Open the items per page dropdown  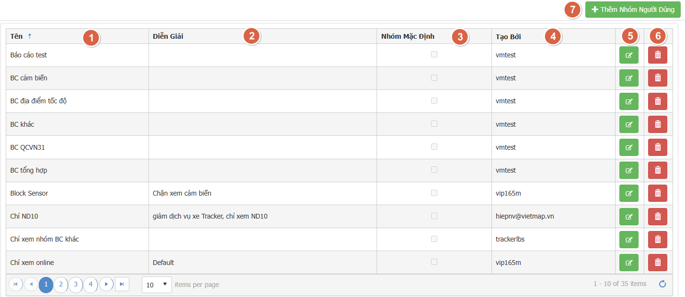(x=157, y=285)
